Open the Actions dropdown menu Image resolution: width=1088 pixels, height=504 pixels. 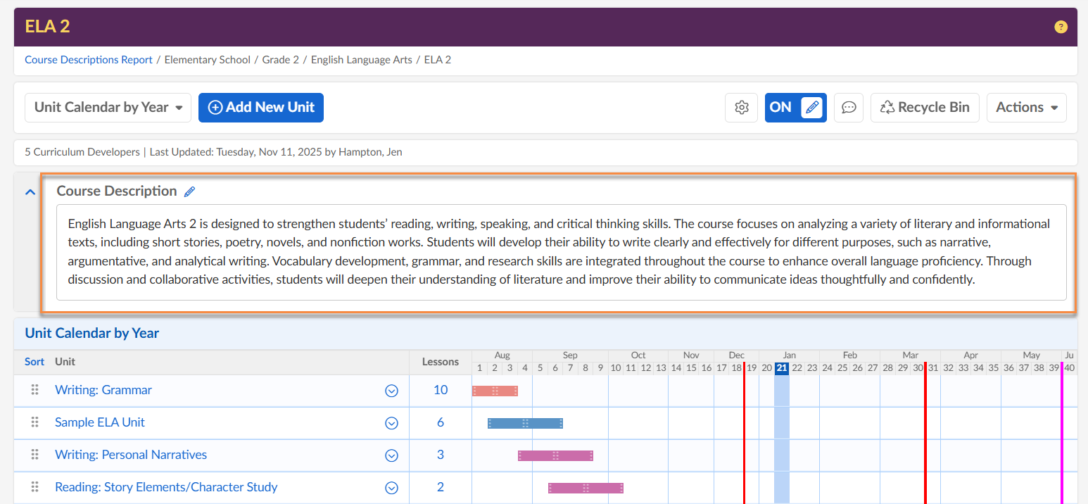[x=1026, y=108]
